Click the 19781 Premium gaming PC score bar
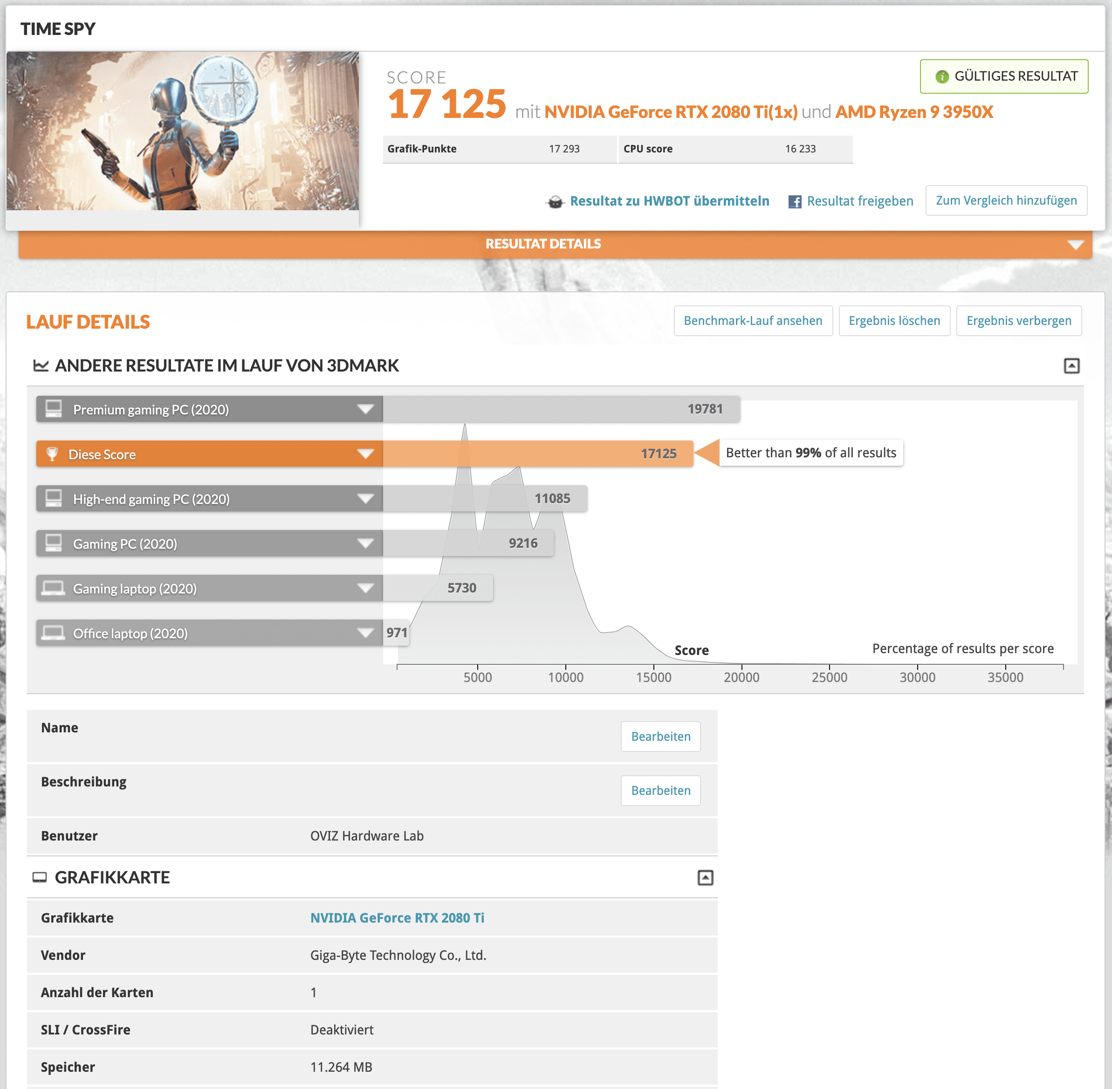The width and height of the screenshot is (1112, 1089). tap(562, 409)
